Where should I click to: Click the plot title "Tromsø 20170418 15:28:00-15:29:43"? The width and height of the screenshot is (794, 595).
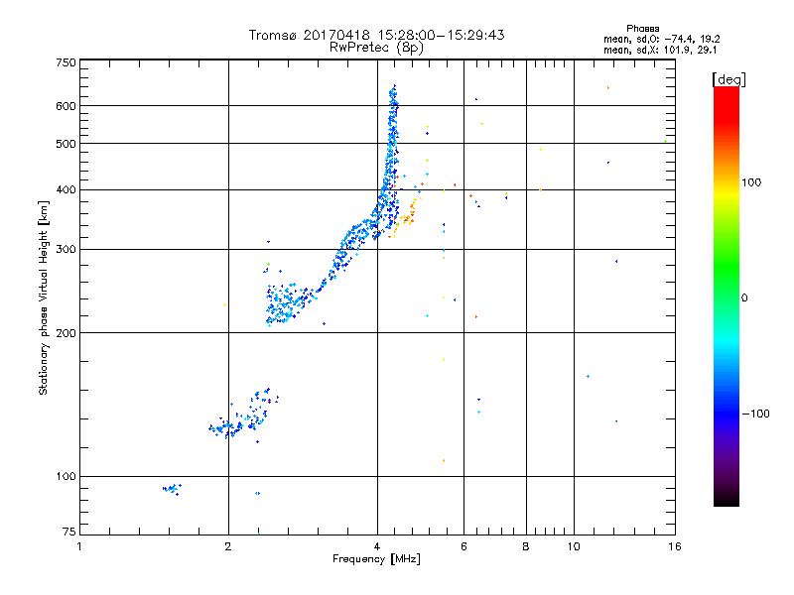point(376,35)
